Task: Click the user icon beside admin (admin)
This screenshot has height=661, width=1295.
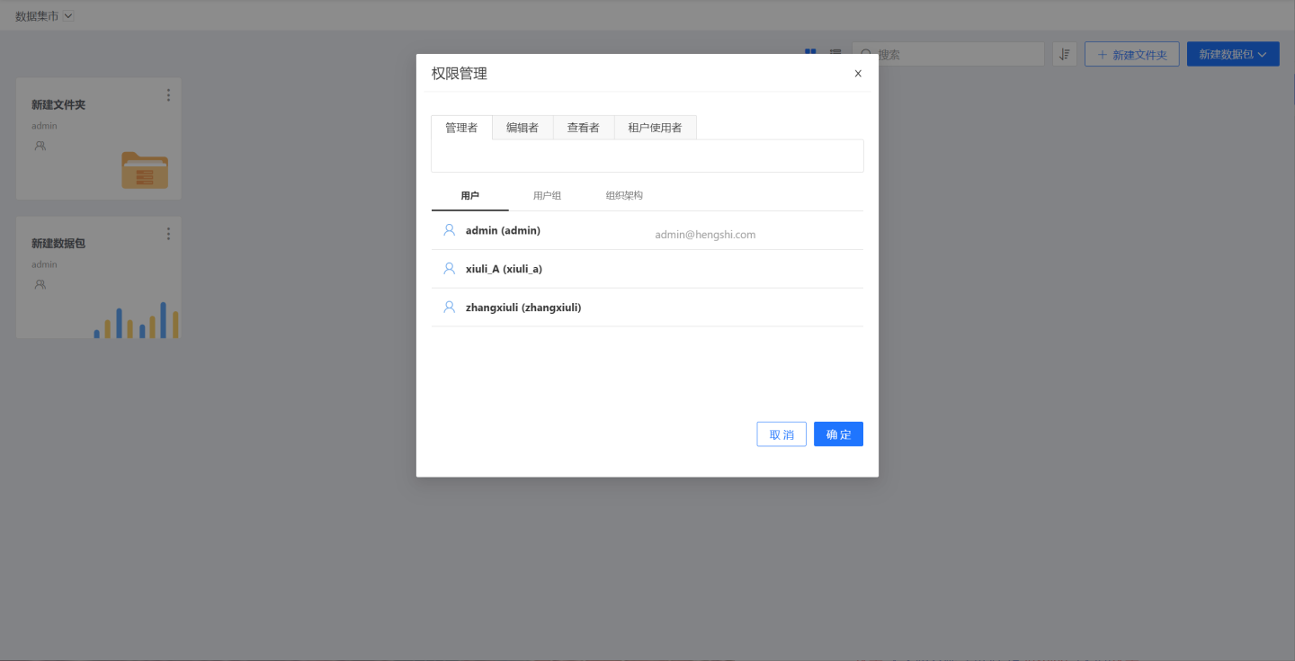Action: coord(450,230)
